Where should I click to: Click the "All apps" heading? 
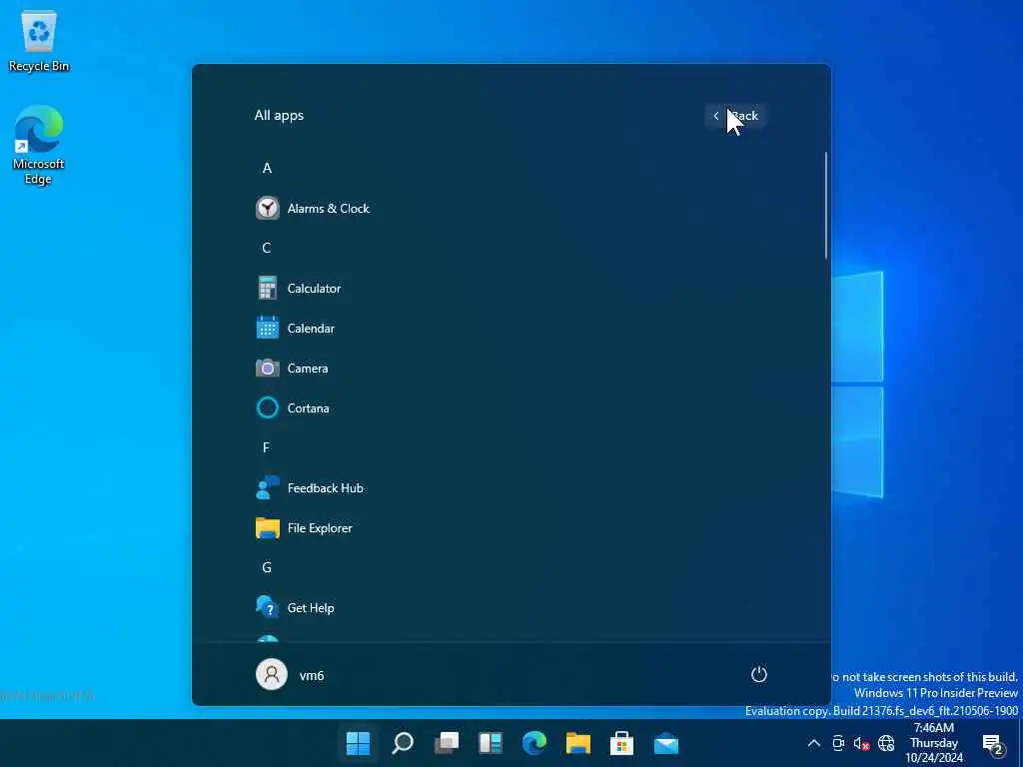(279, 116)
